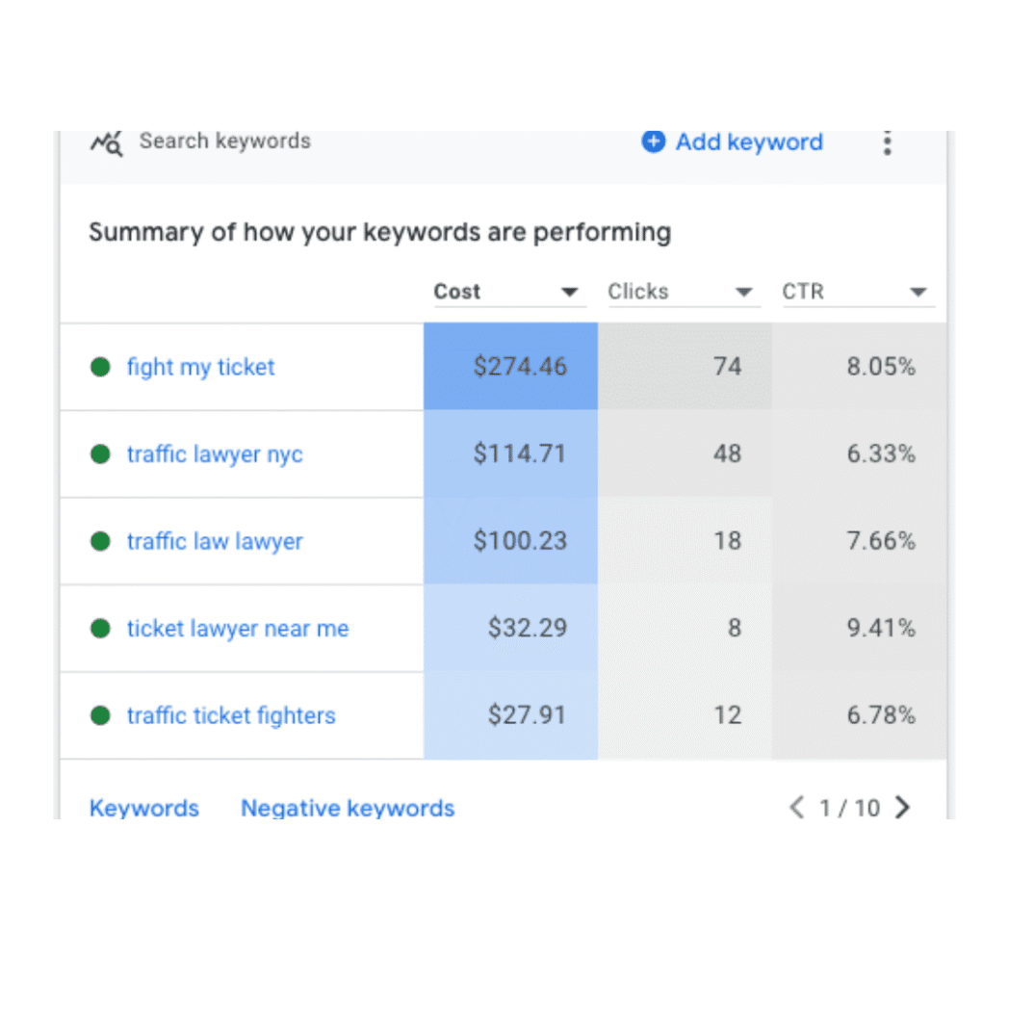Open the Clicks column dropdown
Screen dimensions: 1009x1009
click(743, 293)
